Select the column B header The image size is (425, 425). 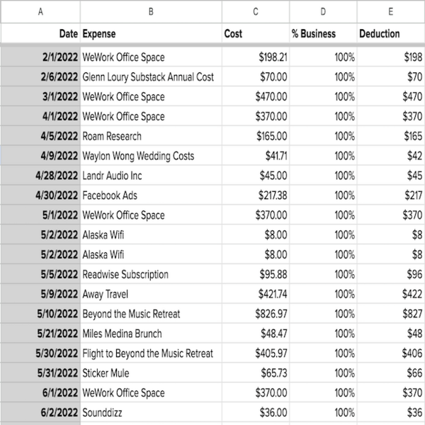point(150,12)
